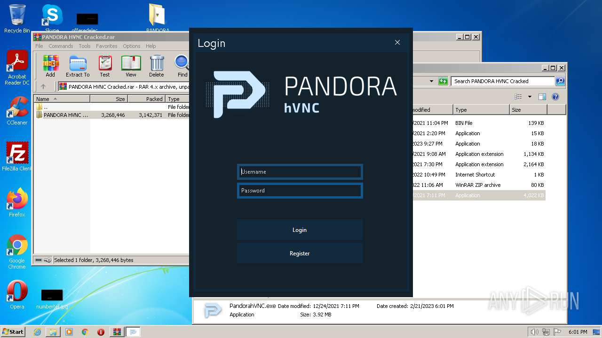Sort Explorer files by Size column header

[x=528, y=110]
